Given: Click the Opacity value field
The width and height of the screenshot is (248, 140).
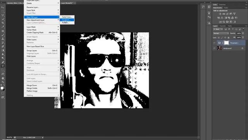Looking at the screenshot, I should pyautogui.click(x=239, y=33).
